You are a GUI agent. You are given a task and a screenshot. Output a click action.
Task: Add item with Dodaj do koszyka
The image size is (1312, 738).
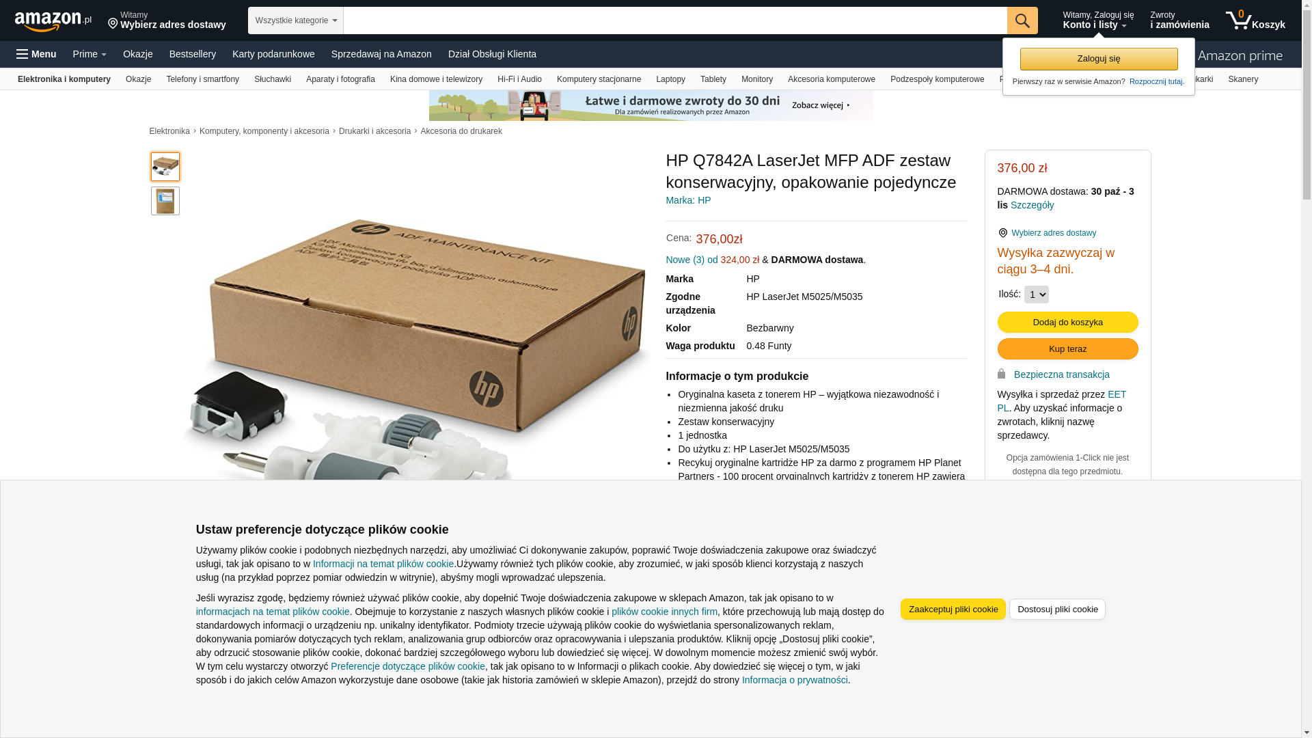[x=1067, y=323]
